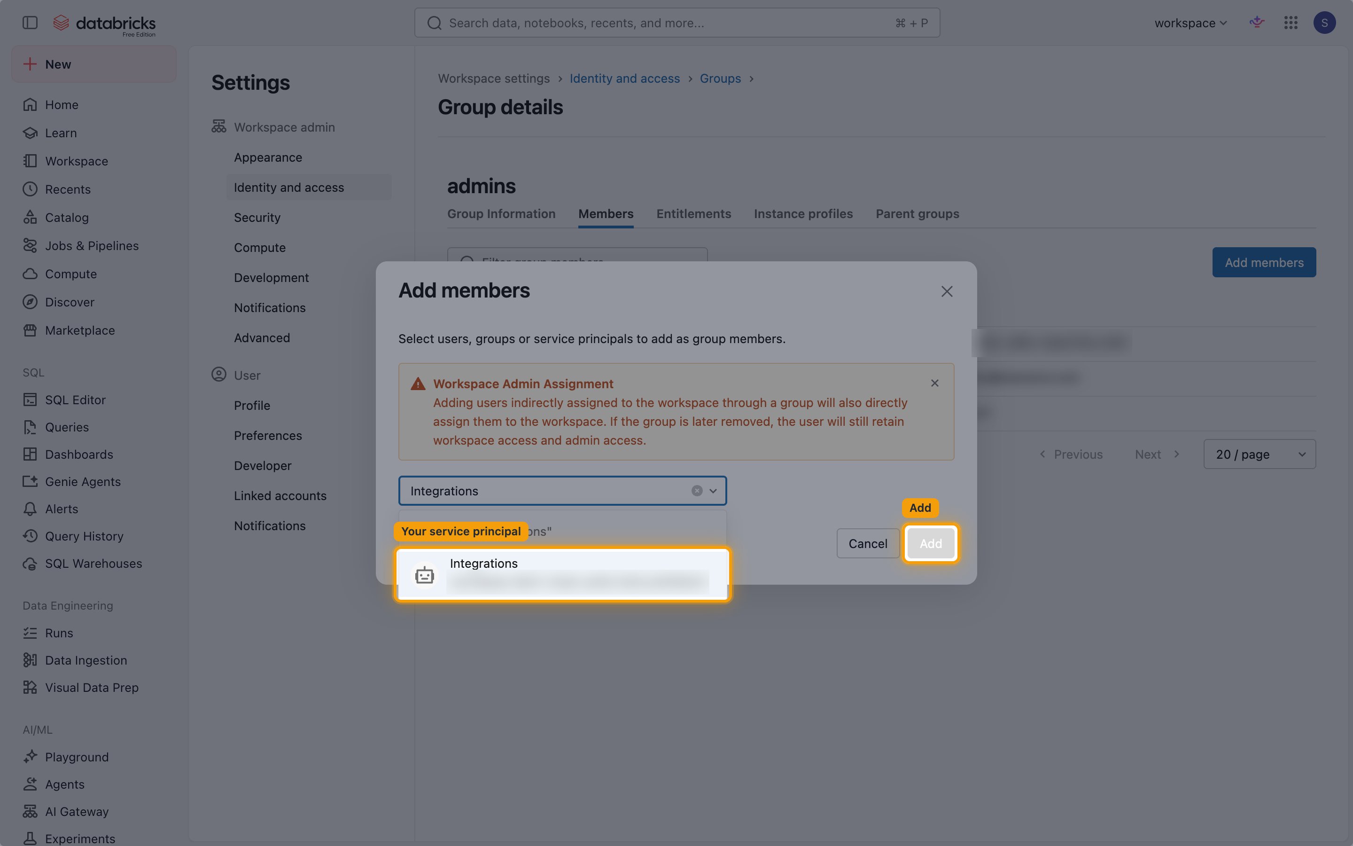Screen dimensions: 1353x846
Task: Open the Groups breadcrumb link
Action: pos(720,78)
